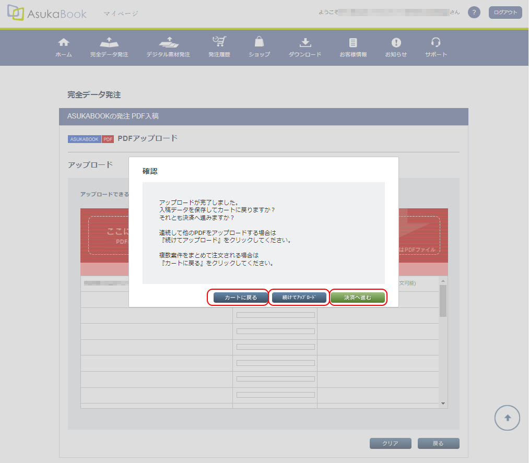
Task: Click scroll-to-top arrow circle button
Action: pyautogui.click(x=507, y=418)
